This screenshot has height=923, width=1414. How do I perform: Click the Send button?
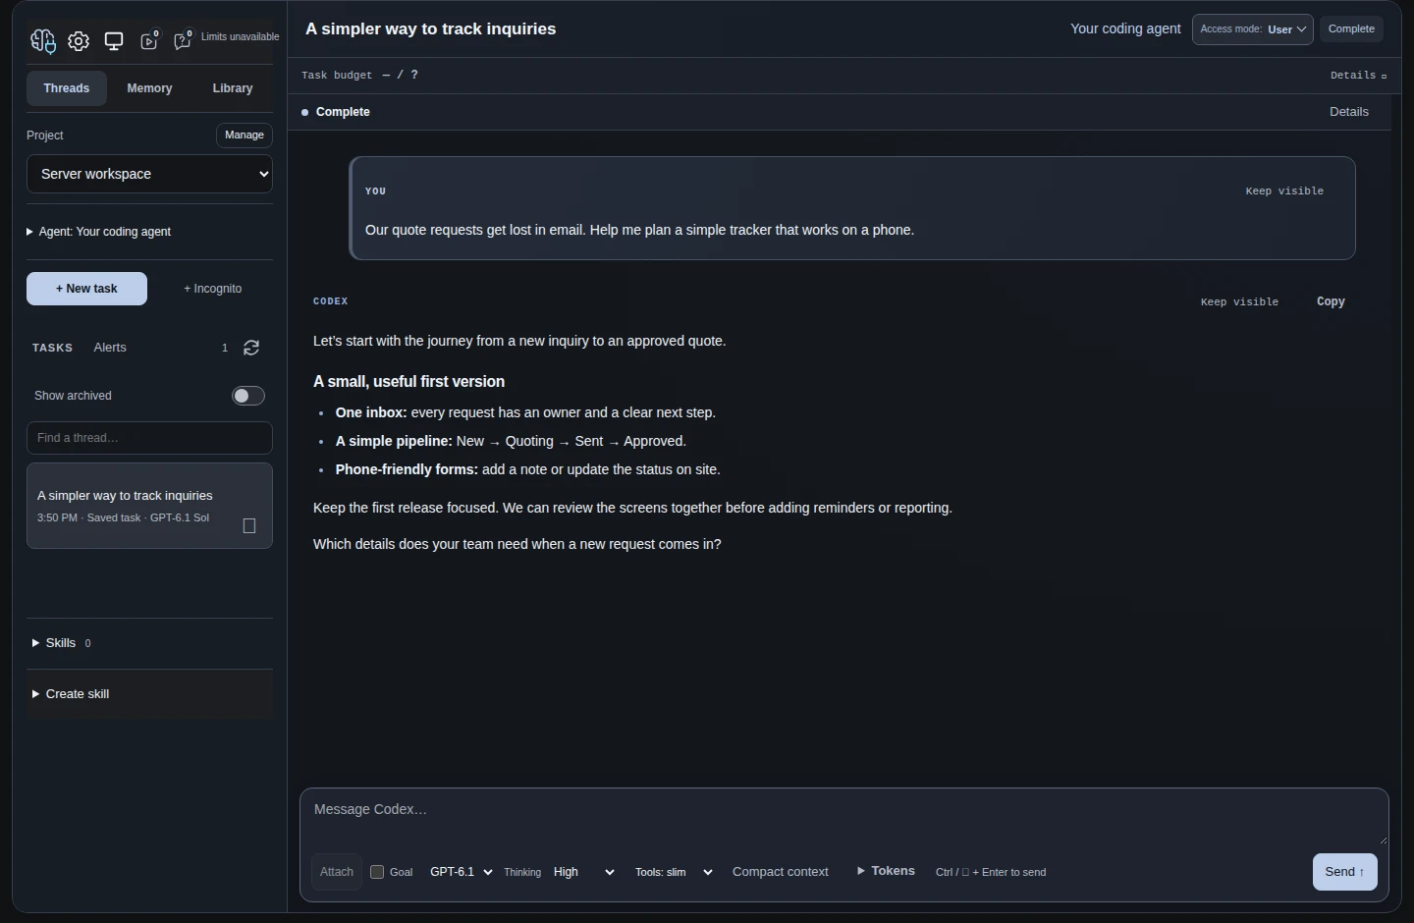click(1345, 872)
